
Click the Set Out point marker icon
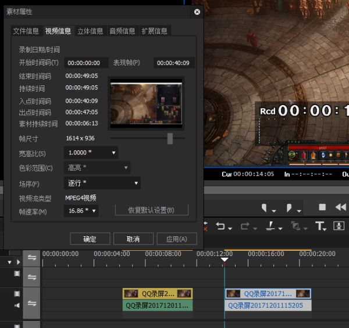pyautogui.click(x=289, y=207)
